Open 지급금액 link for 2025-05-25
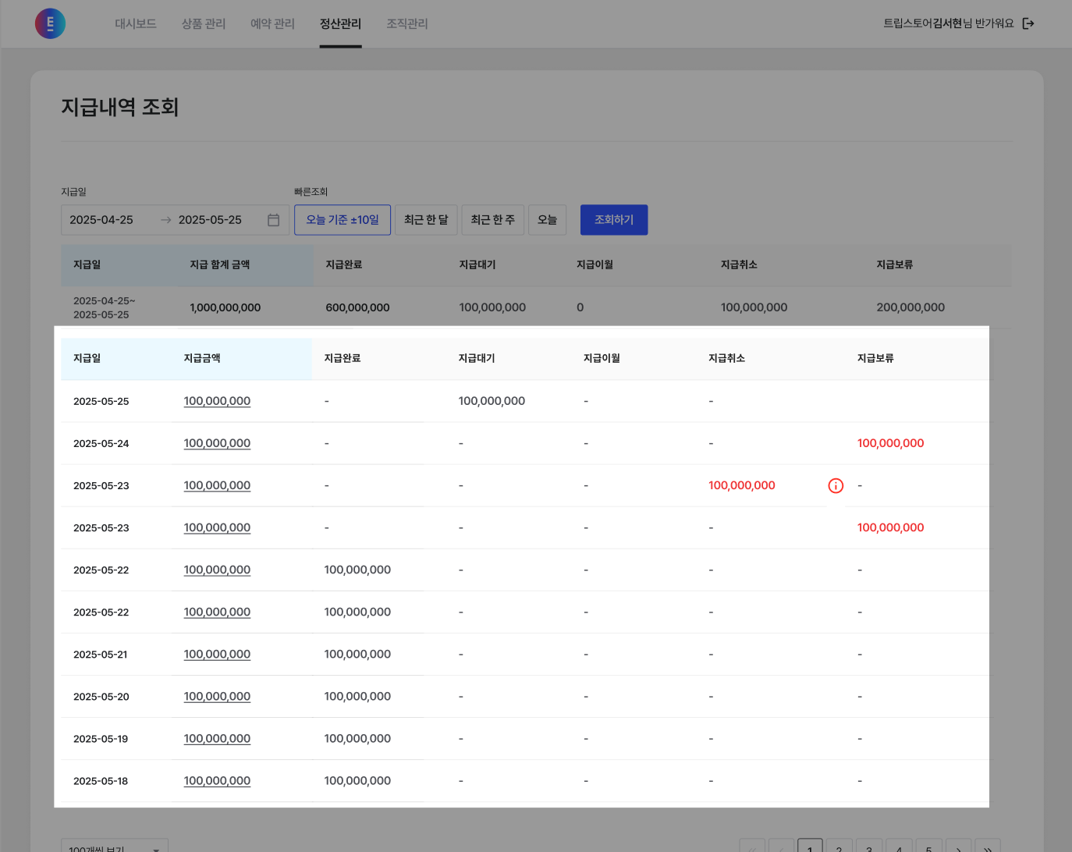 coord(217,401)
